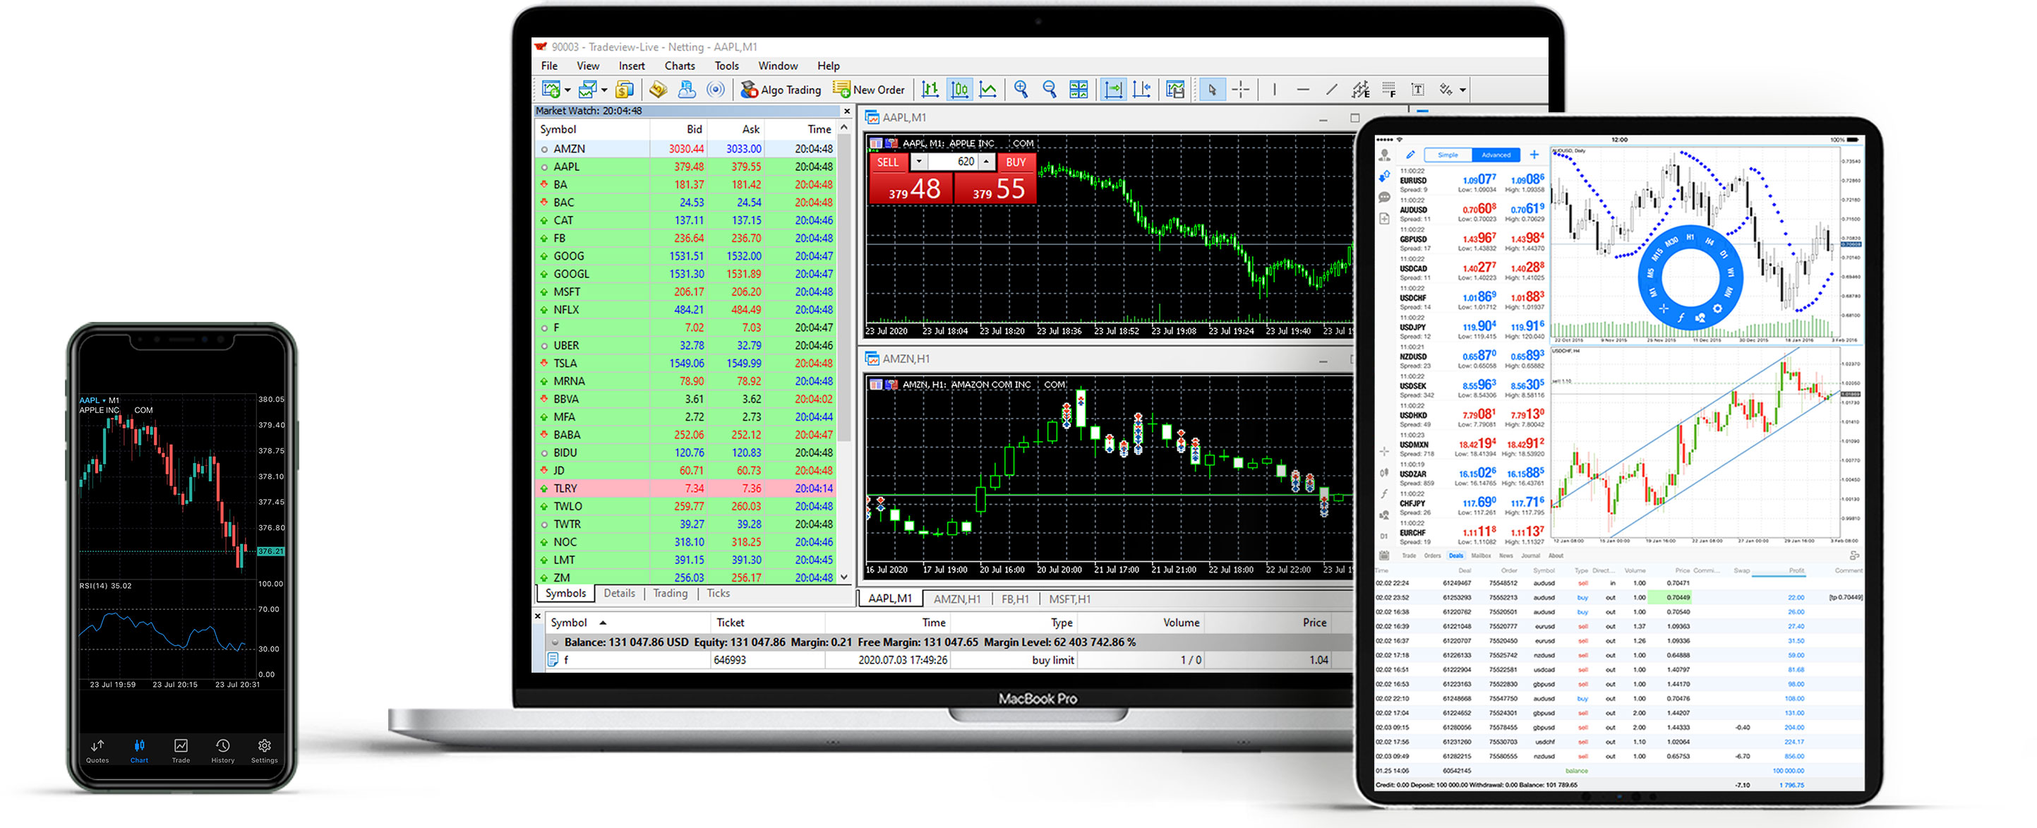The width and height of the screenshot is (2037, 828).
Task: Tap the pencil edit icon on tablet
Action: pyautogui.click(x=1410, y=155)
